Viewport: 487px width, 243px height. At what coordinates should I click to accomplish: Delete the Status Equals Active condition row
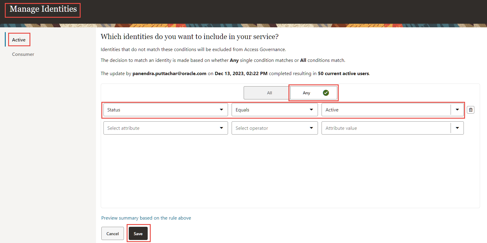(471, 110)
